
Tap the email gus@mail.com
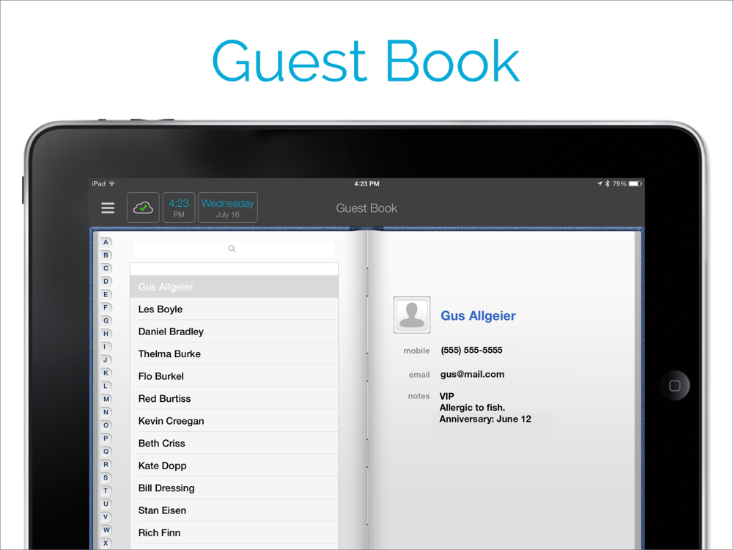[x=472, y=375]
